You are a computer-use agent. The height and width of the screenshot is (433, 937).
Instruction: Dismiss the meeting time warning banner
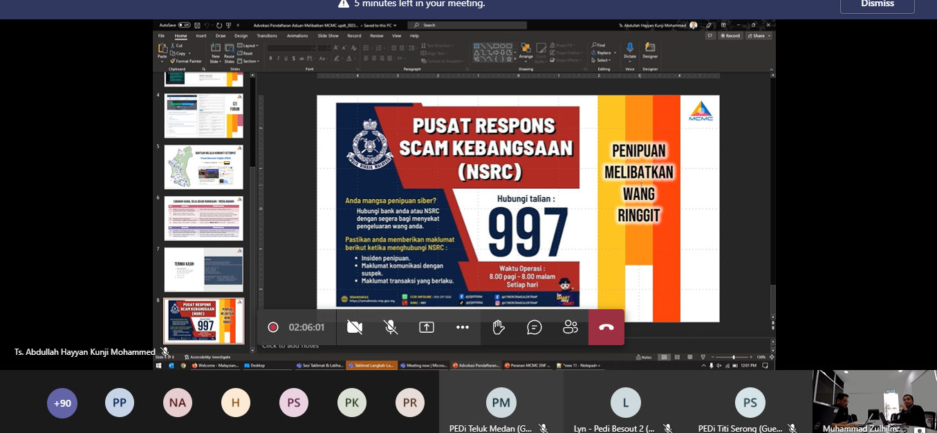tap(878, 3)
